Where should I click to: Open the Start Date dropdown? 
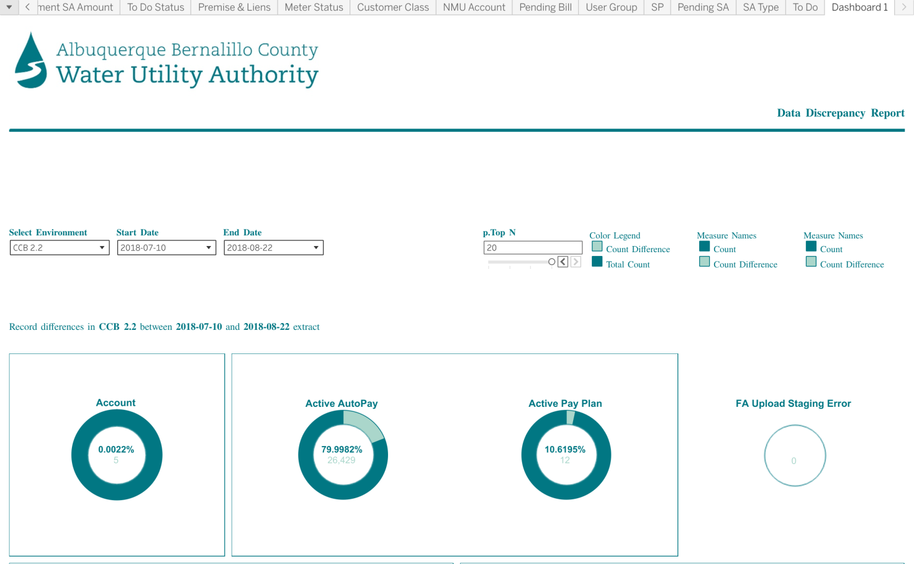click(209, 248)
